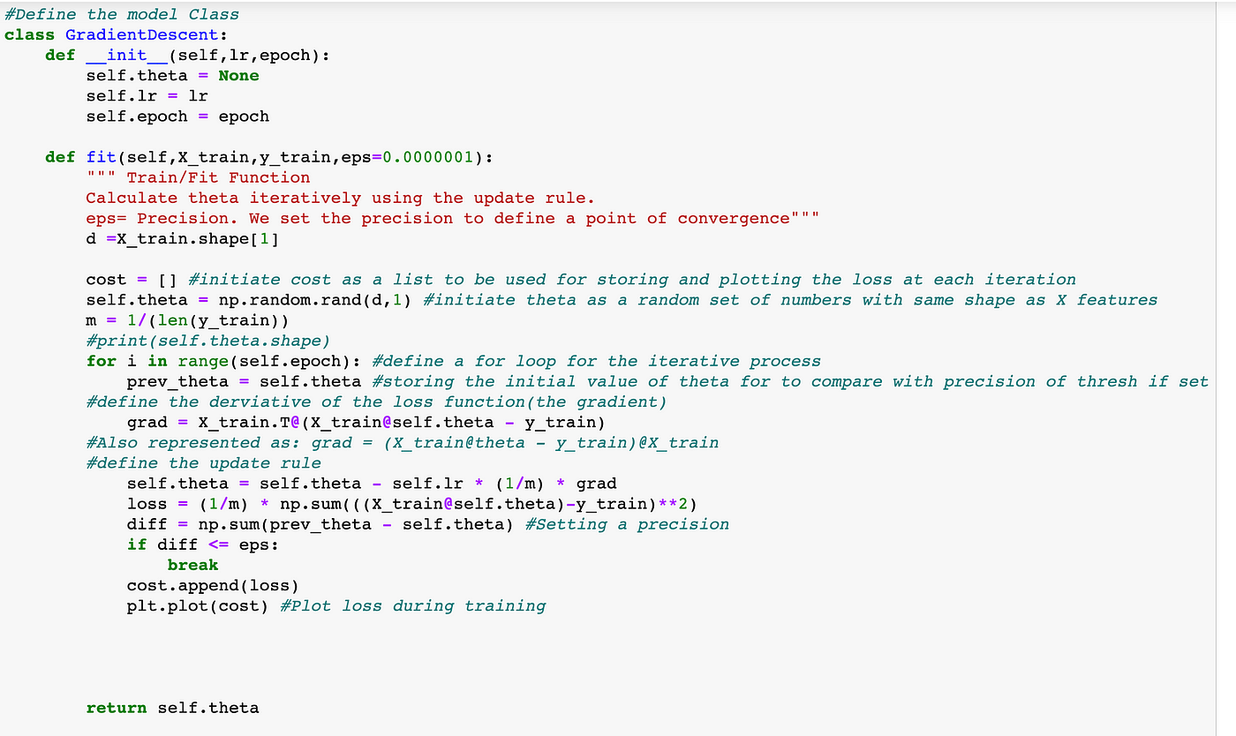Click the '#Plot loss during training' comment
Image resolution: width=1236 pixels, height=736 pixels.
pyautogui.click(x=412, y=605)
